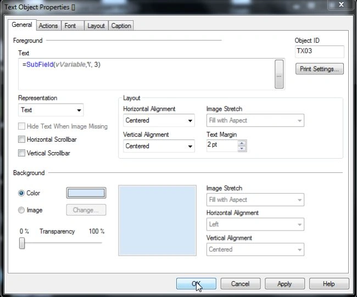Switch to the Actions tab
The width and height of the screenshot is (357, 297).
point(48,26)
